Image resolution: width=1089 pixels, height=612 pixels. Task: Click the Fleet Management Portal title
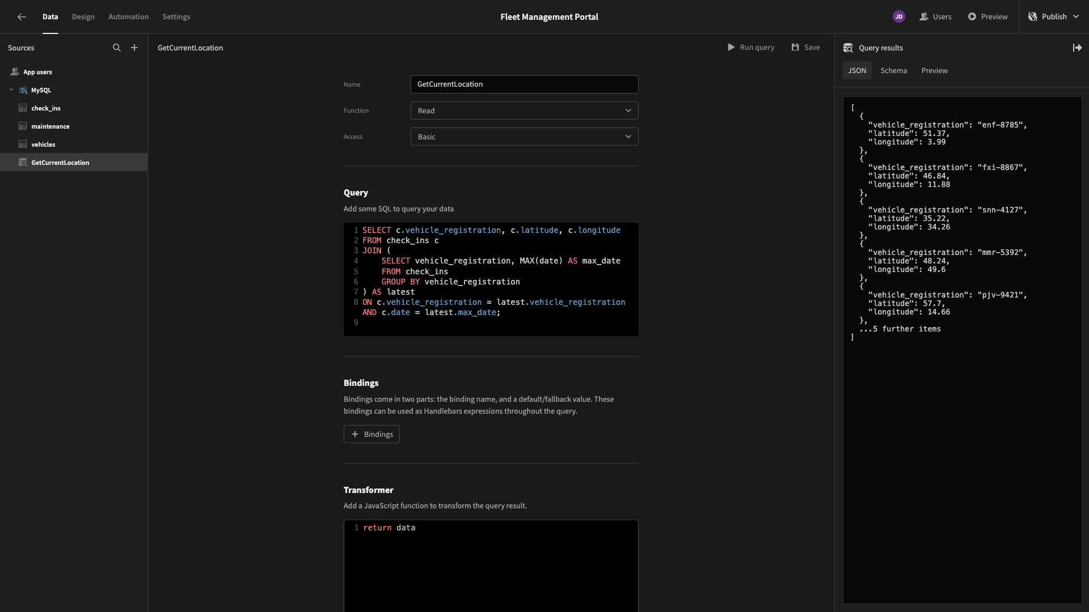click(x=549, y=17)
